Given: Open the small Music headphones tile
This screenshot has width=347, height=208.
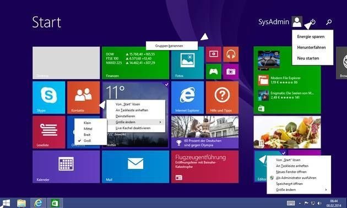Looking at the screenshot, I should pos(231,54).
